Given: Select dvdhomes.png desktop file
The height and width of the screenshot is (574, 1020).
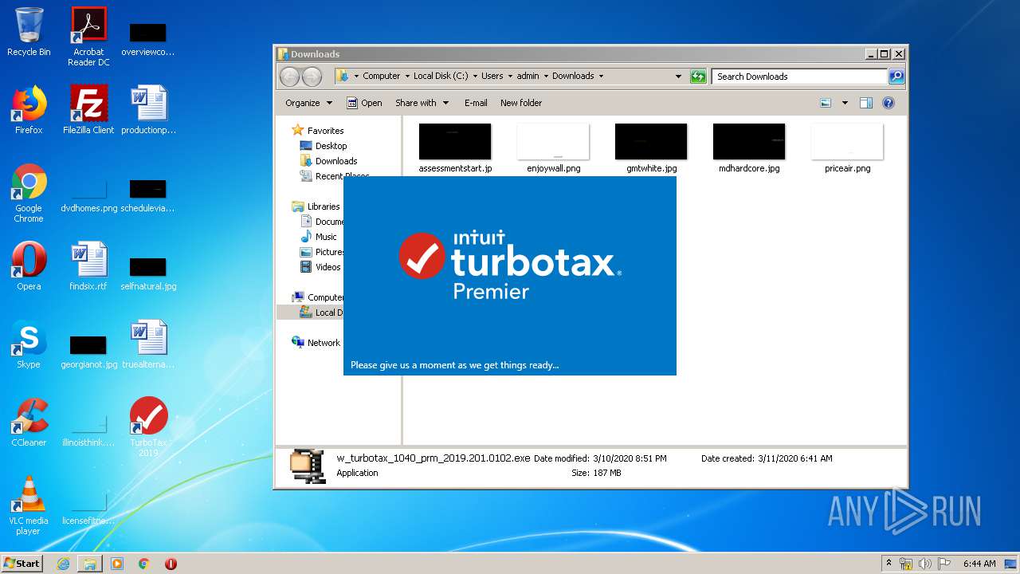Looking at the screenshot, I should (x=88, y=195).
